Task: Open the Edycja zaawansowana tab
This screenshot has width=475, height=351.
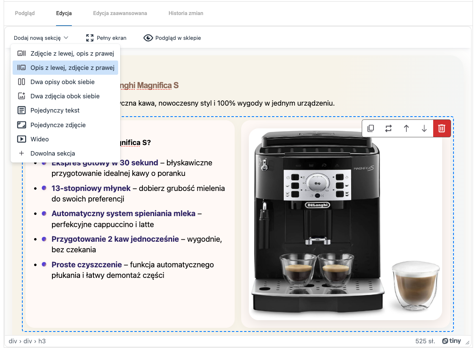Action: (x=120, y=13)
